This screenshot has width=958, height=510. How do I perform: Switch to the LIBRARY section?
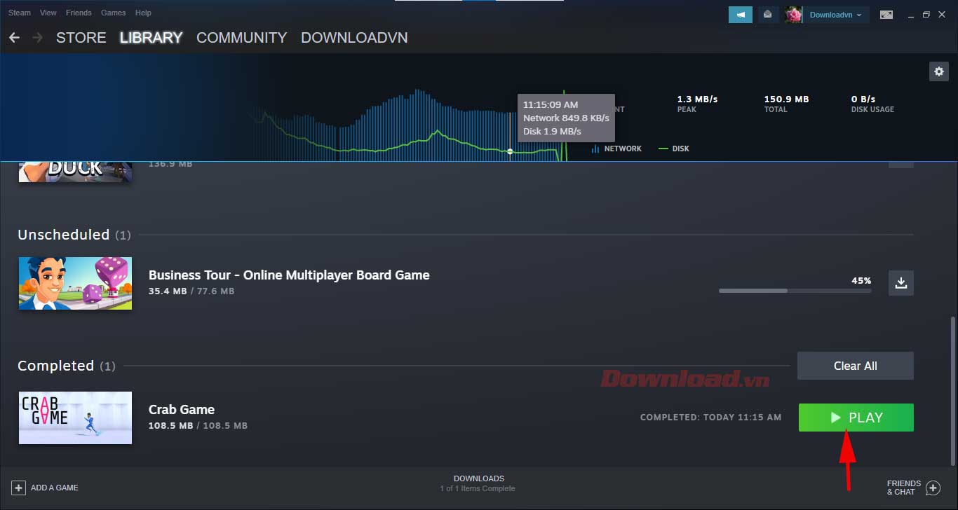(x=151, y=38)
